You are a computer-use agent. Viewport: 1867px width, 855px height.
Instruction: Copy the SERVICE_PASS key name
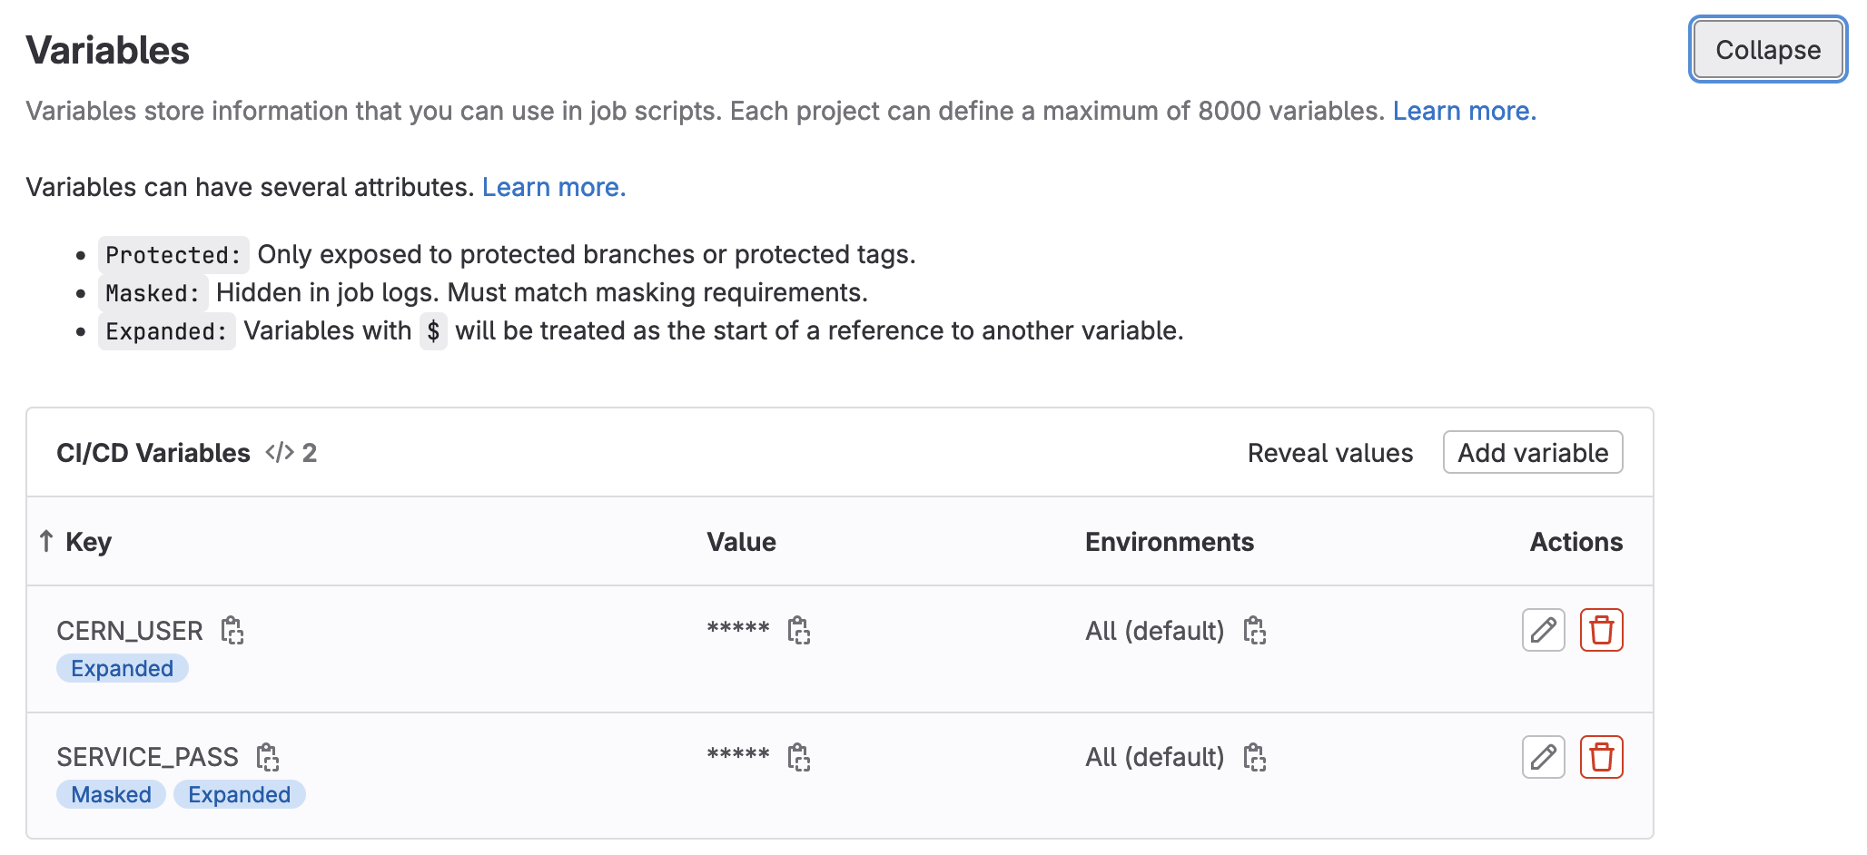coord(268,757)
